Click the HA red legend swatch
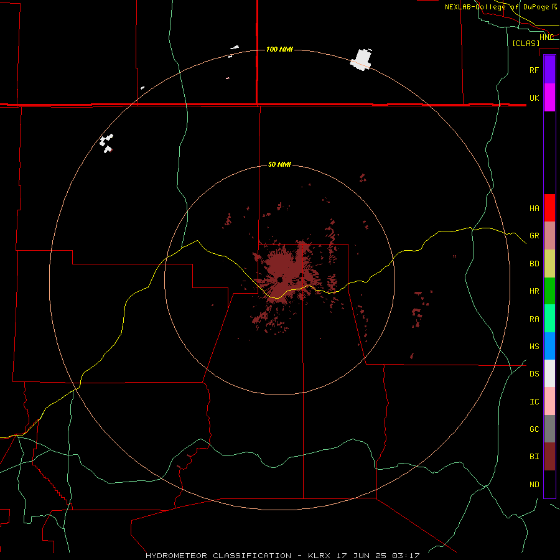 tap(549, 208)
